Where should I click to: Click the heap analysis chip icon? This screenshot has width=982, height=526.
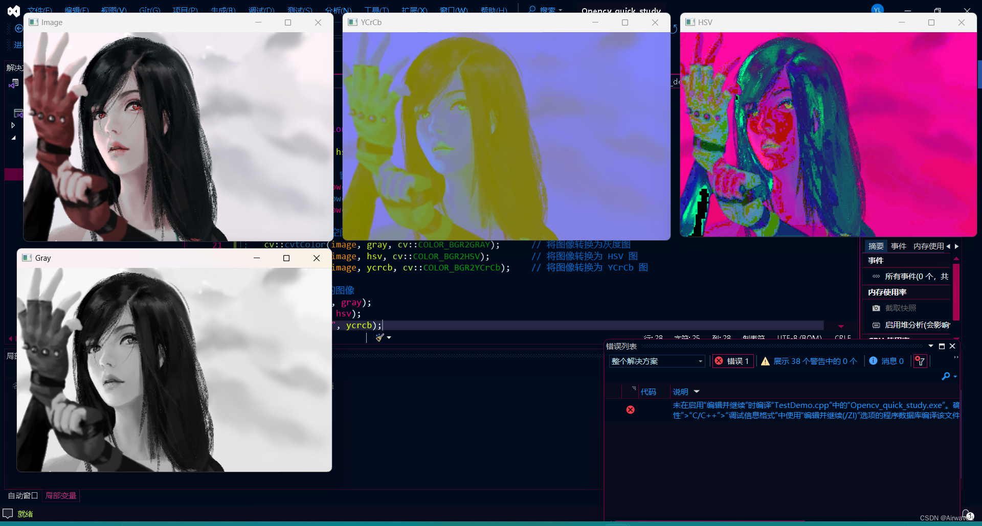coord(876,325)
